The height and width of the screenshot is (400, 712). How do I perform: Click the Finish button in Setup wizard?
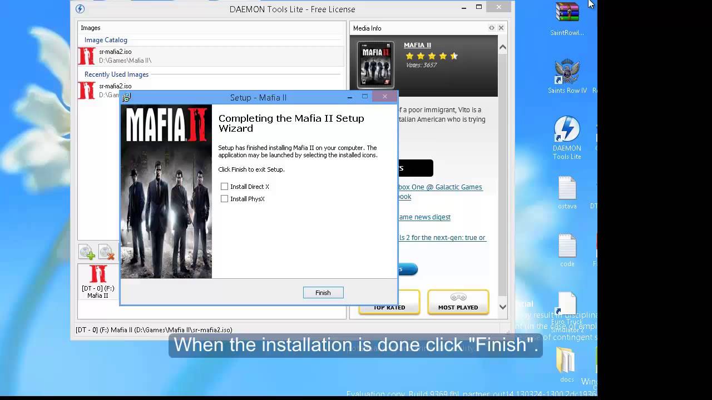pos(323,293)
